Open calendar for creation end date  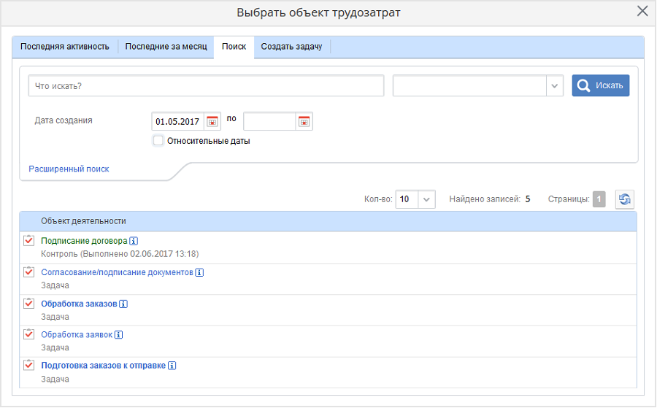(304, 122)
